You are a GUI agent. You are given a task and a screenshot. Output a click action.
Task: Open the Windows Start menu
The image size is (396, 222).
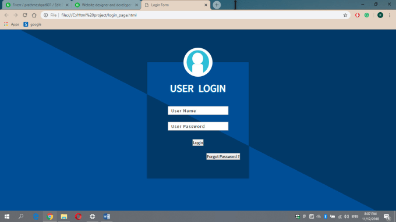[x=7, y=216]
